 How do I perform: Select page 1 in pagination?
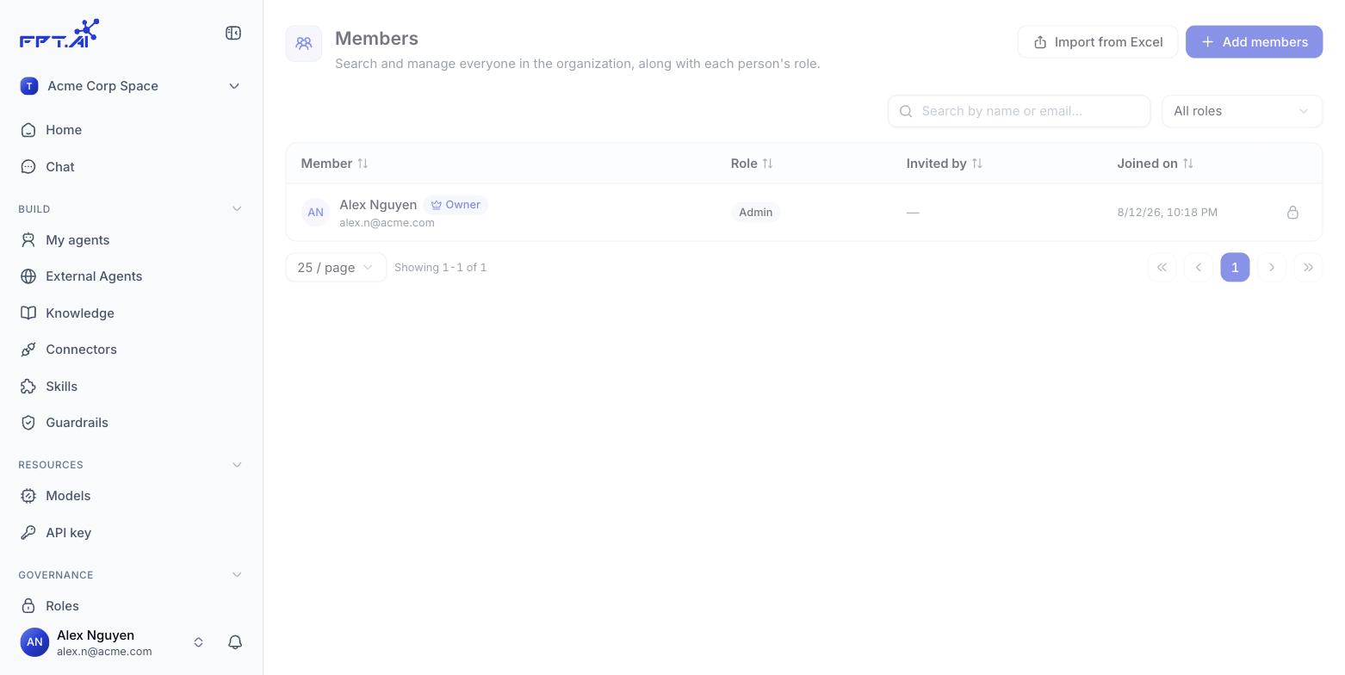[x=1235, y=268]
